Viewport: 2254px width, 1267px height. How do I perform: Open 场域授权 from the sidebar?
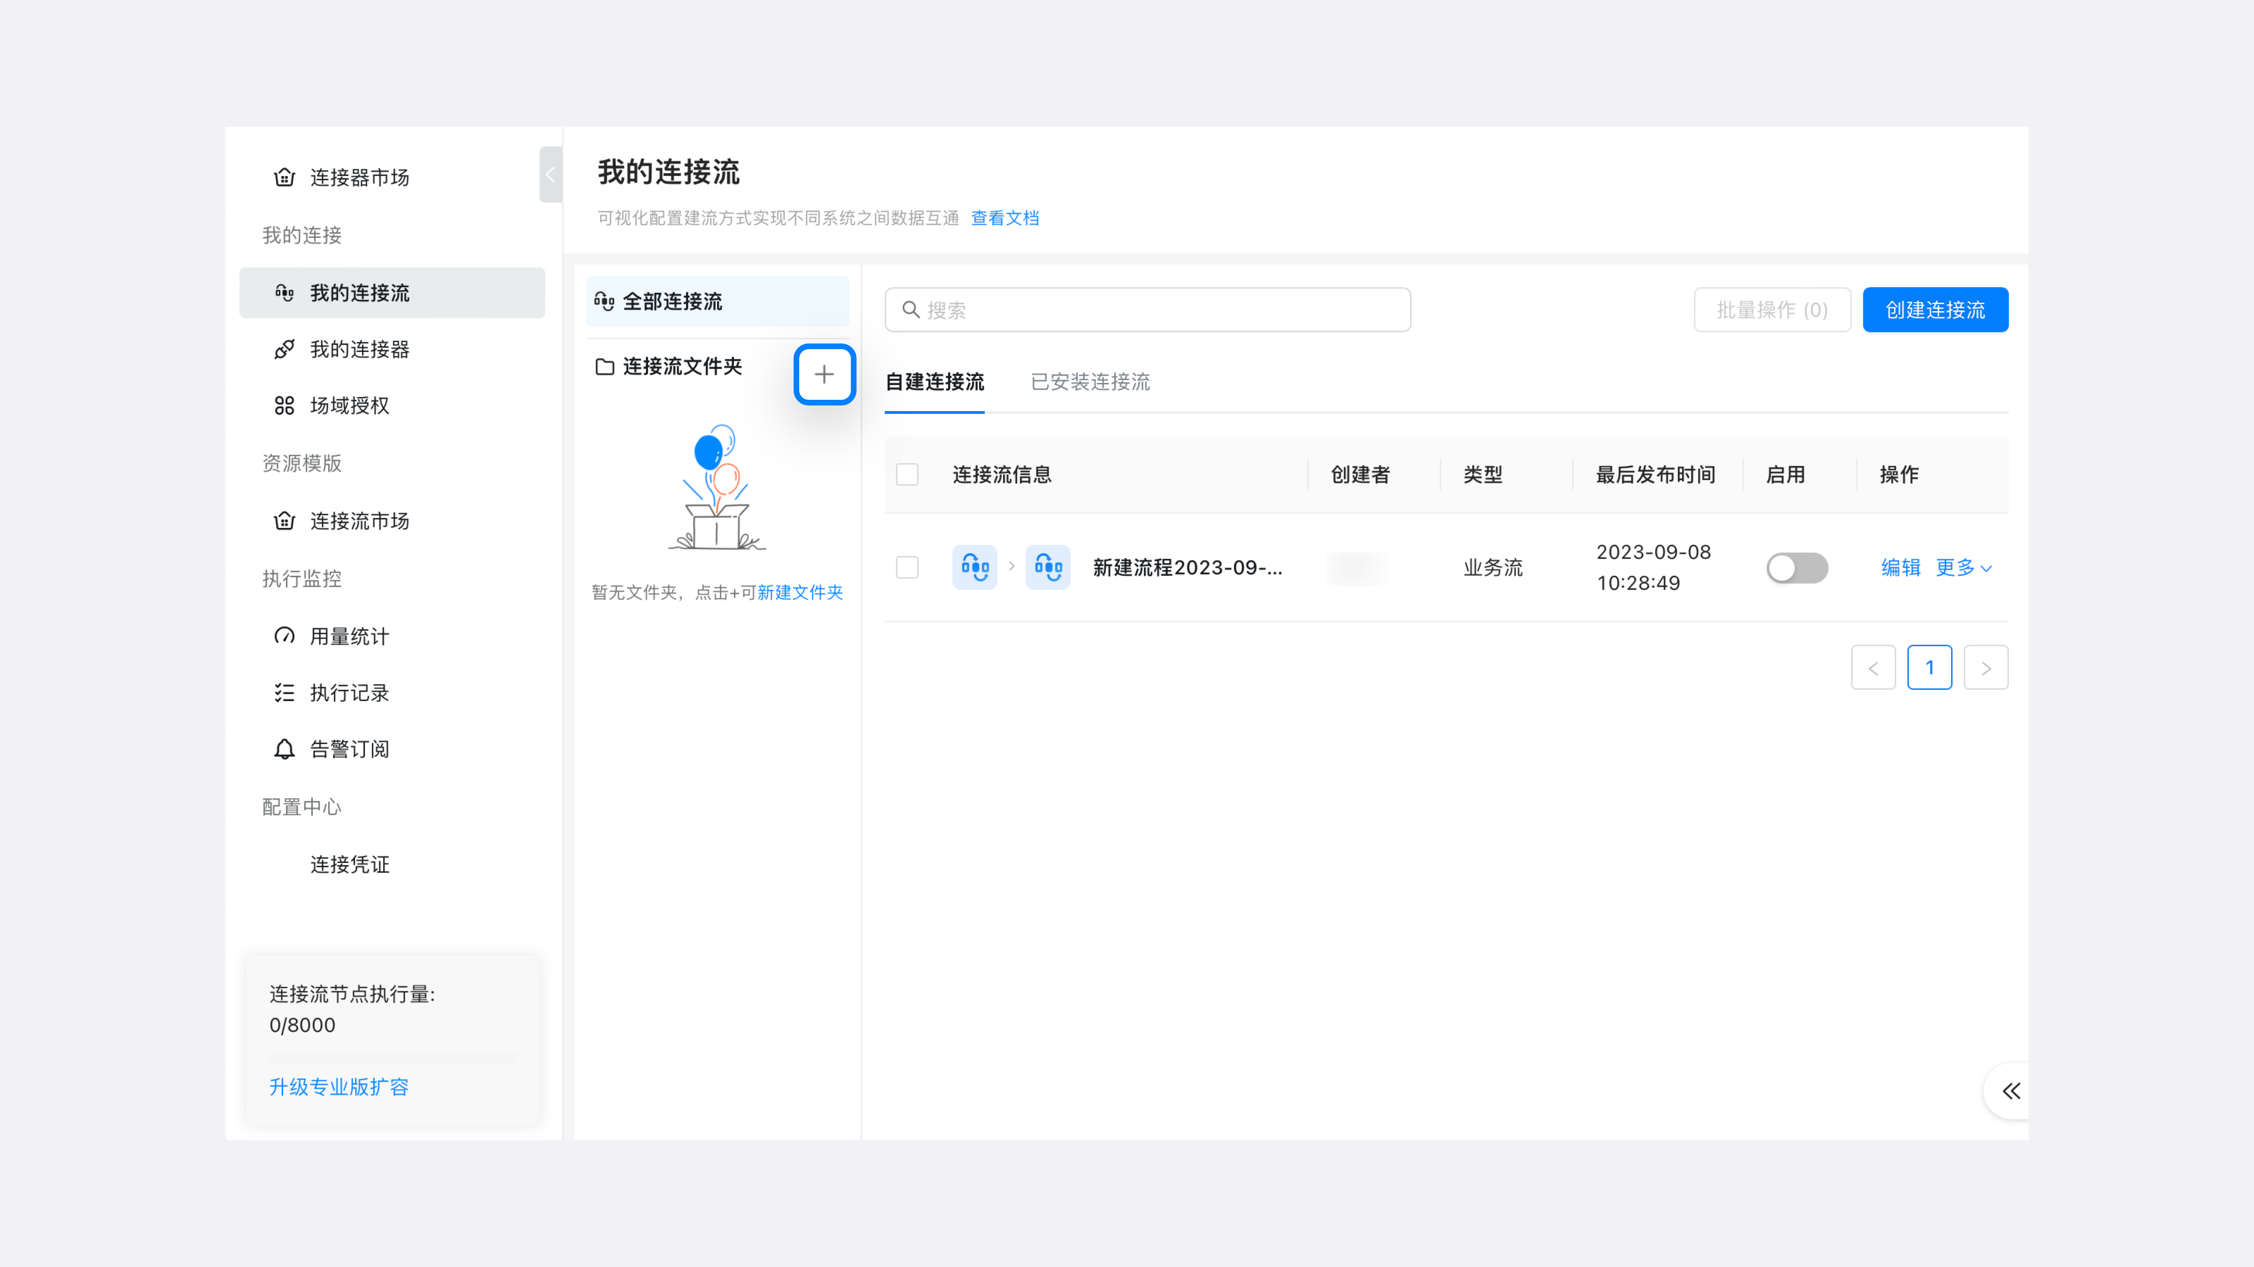tap(349, 405)
